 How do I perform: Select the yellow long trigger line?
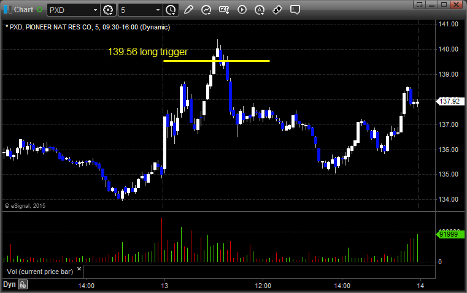pyautogui.click(x=217, y=61)
